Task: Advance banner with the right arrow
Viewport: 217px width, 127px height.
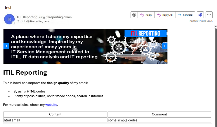Action: (x=165, y=46)
